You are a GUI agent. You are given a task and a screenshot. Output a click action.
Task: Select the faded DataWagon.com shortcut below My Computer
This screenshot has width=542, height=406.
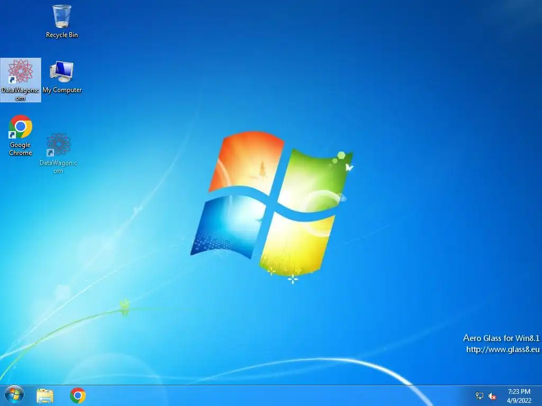[58, 153]
